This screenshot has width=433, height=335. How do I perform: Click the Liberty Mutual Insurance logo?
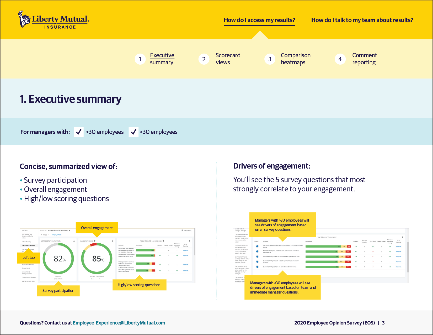[x=54, y=20]
